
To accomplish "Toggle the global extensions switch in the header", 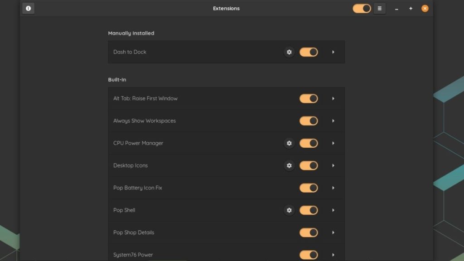I will [x=361, y=8].
